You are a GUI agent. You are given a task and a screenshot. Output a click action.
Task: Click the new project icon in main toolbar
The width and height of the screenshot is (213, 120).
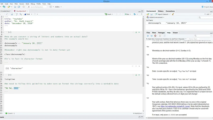[x=4, y=7]
